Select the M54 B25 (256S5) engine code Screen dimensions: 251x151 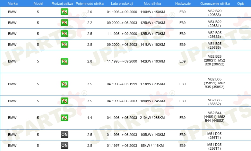pos(214,46)
